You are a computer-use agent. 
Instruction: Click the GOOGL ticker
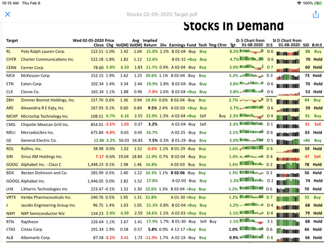point(13,181)
